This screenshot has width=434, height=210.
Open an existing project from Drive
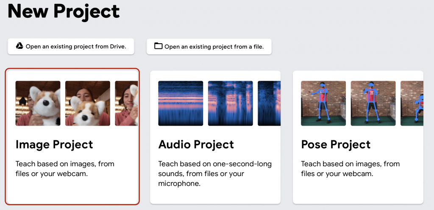71,47
